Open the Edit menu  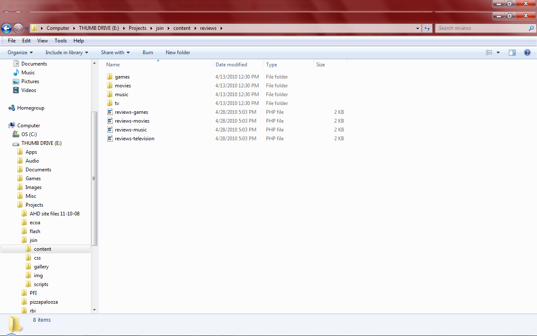pyautogui.click(x=26, y=41)
